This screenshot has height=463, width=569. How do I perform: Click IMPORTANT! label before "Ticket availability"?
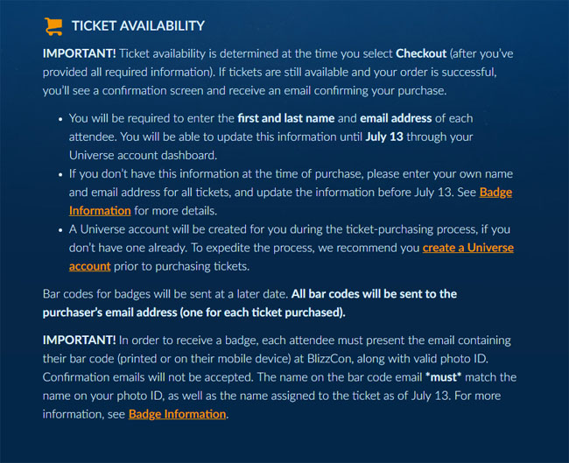[79, 53]
